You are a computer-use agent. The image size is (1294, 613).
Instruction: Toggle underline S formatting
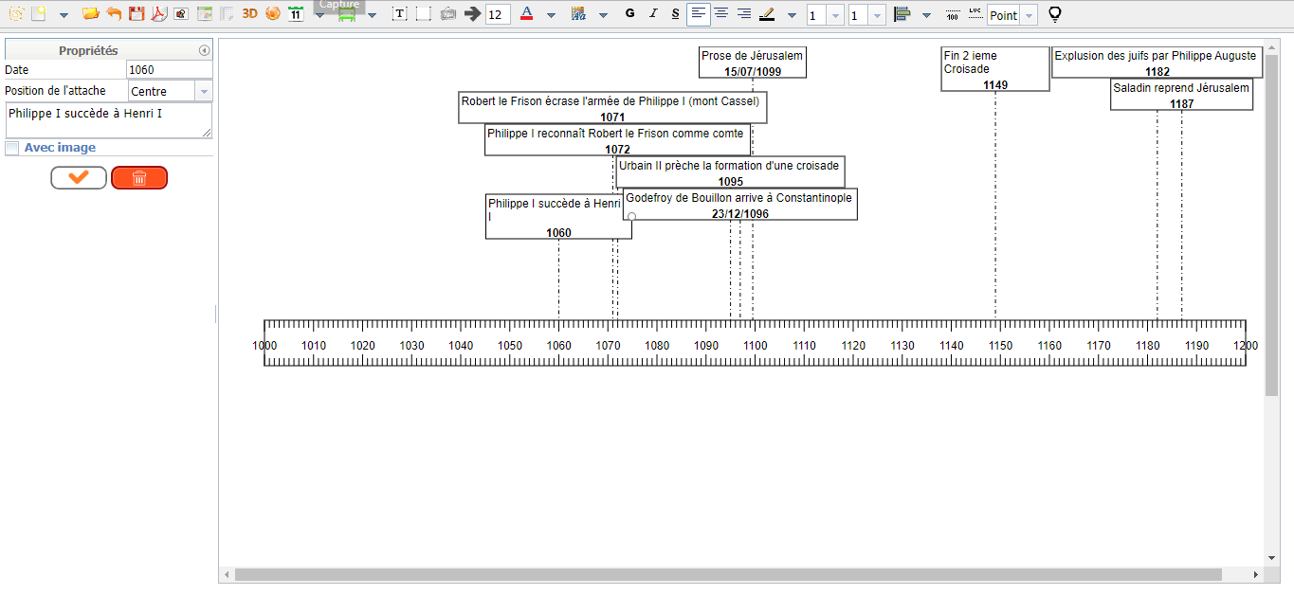click(675, 14)
